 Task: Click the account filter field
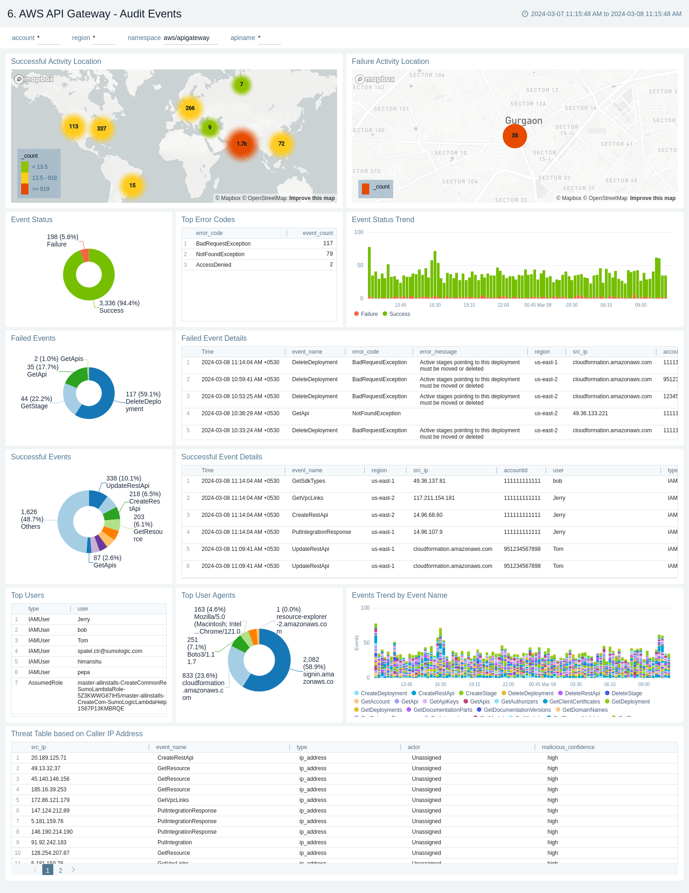tap(49, 38)
